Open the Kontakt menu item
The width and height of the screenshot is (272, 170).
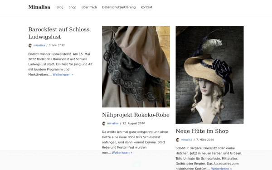coord(146,7)
